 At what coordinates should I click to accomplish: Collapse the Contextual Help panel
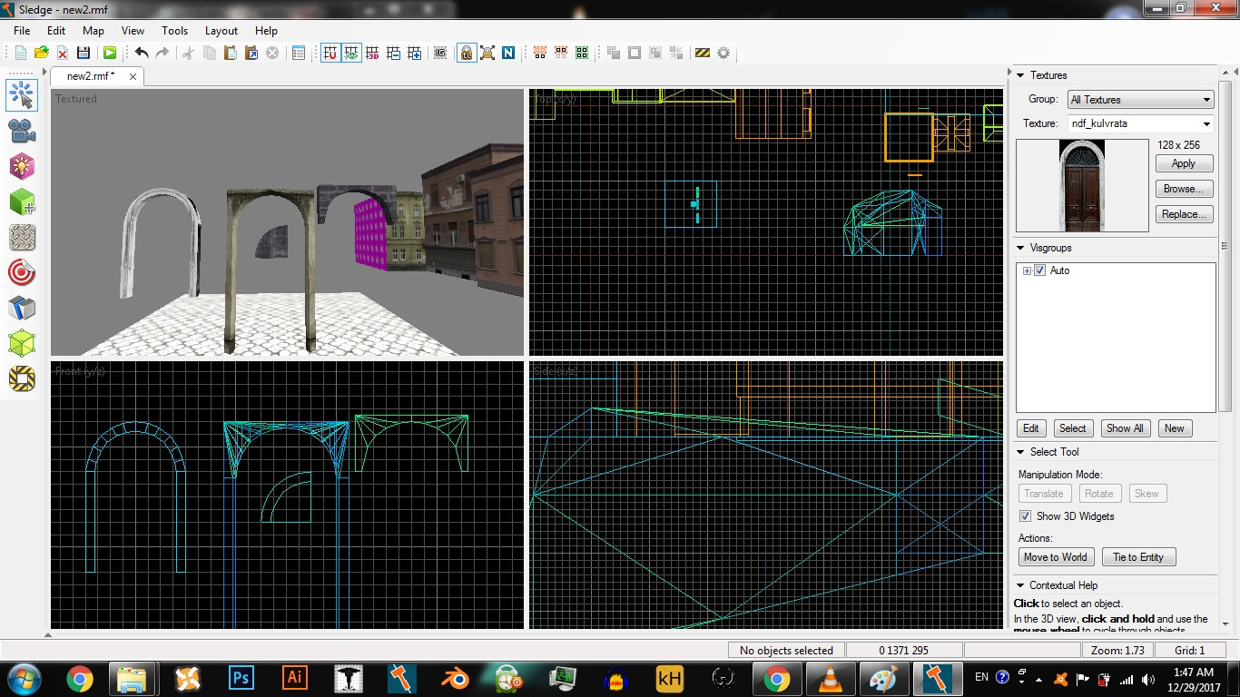(x=1020, y=585)
